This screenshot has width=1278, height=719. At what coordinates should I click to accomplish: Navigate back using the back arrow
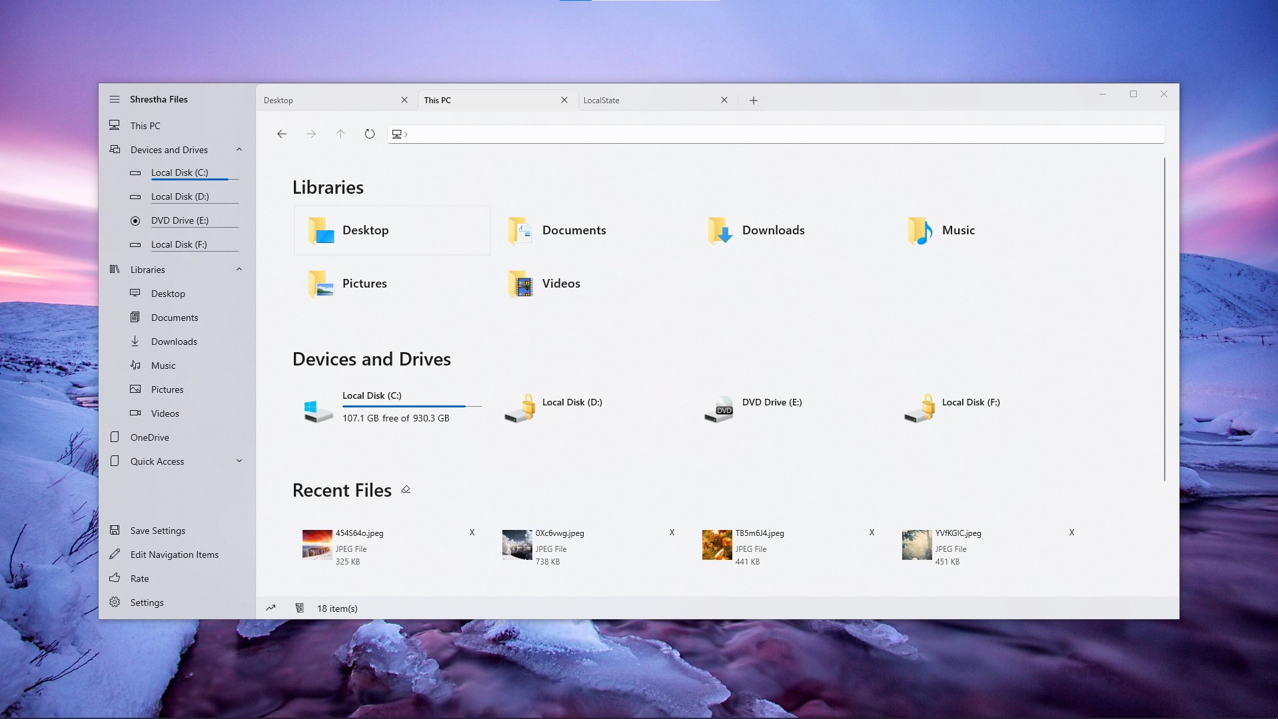click(x=281, y=134)
